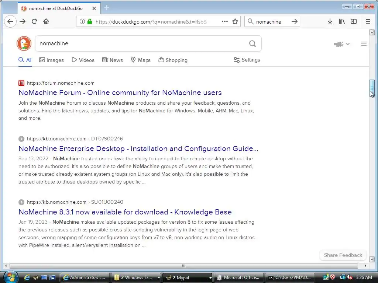Close the nomachine at DuckDuckGo tab
The image size is (378, 283).
pos(94,8)
